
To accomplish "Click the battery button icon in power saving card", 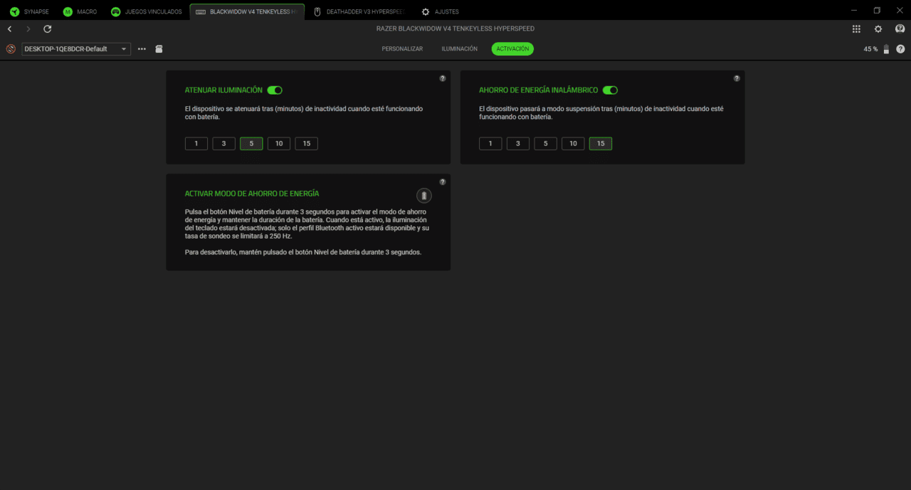I will pos(423,195).
